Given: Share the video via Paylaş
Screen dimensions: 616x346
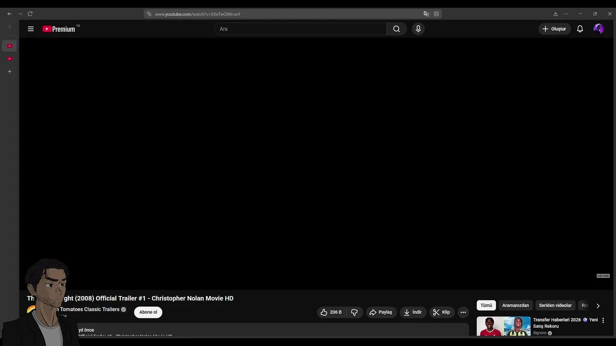Looking at the screenshot, I should click(381, 312).
